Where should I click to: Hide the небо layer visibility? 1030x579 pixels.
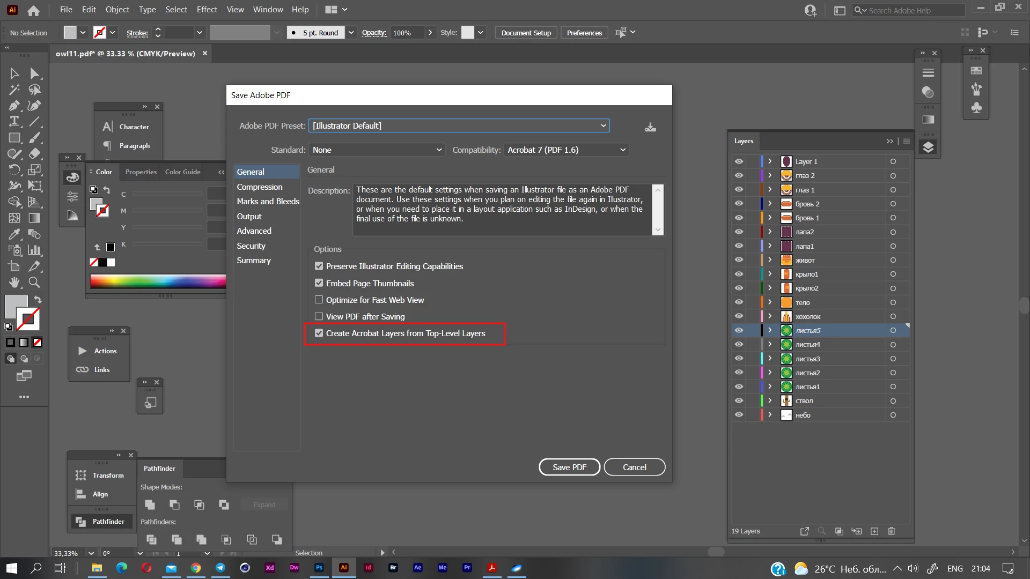(x=739, y=415)
